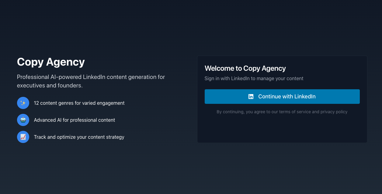
Task: Click the 12 content genres feature text
Action: [79, 103]
